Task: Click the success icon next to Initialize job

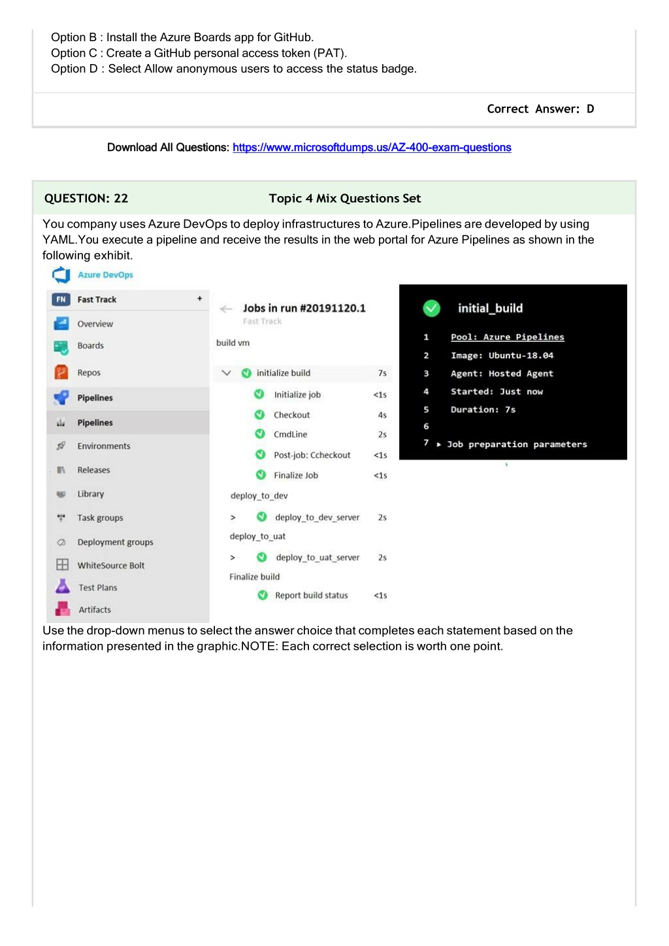Action: (259, 394)
